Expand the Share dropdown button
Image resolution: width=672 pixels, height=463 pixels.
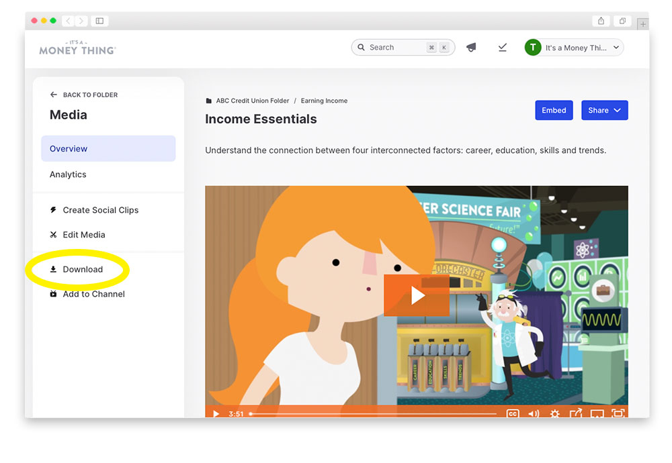605,111
